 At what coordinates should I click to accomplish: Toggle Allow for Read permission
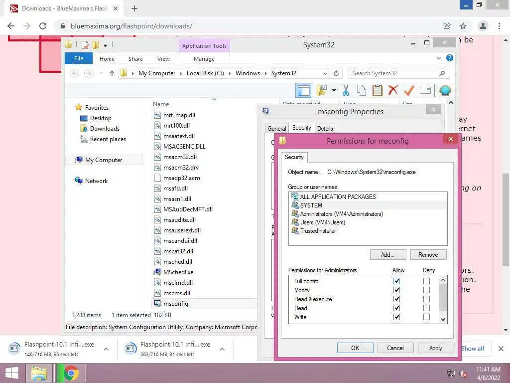[396, 308]
